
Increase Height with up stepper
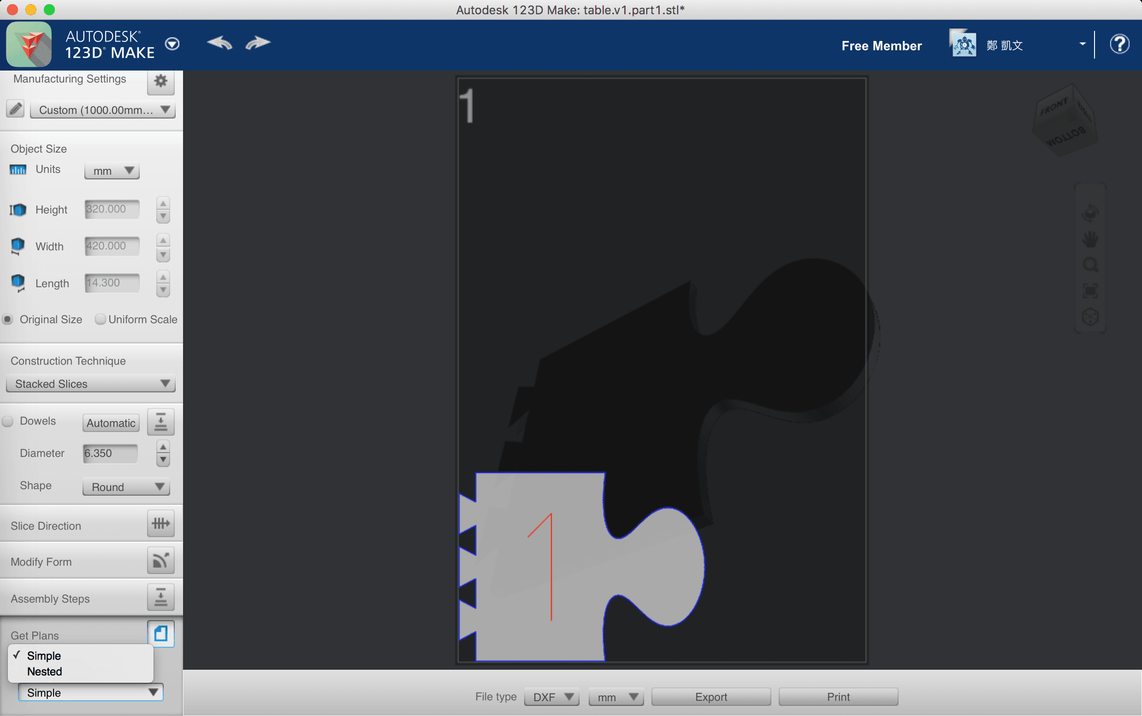point(163,204)
